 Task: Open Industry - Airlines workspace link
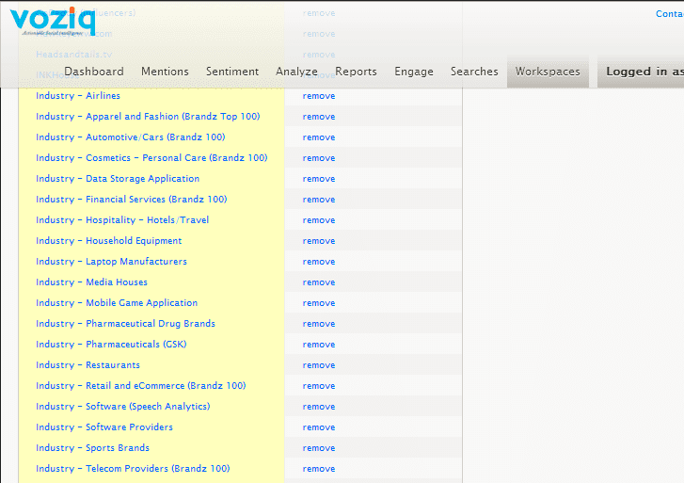pos(78,96)
